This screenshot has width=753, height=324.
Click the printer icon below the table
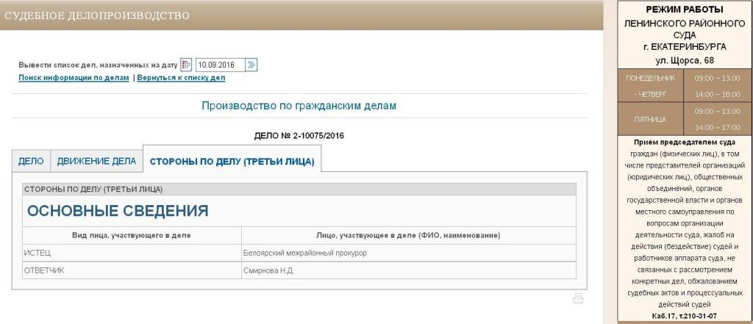578,298
